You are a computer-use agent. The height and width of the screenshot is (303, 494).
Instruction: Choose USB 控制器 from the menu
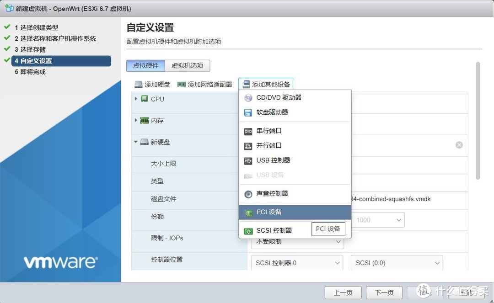coord(295,160)
